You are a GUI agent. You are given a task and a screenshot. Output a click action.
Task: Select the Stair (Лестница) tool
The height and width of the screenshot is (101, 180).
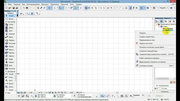point(10,43)
